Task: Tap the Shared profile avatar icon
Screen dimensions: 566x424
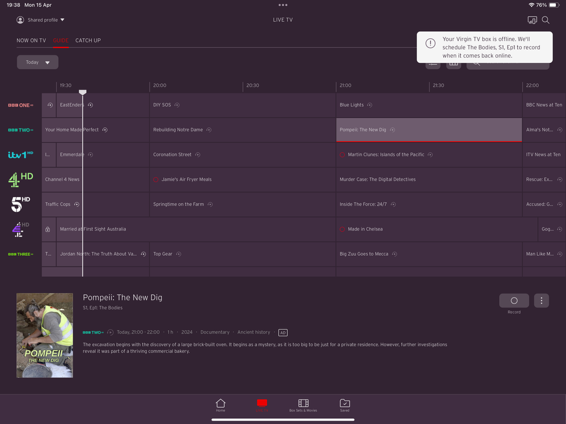Action: click(20, 20)
